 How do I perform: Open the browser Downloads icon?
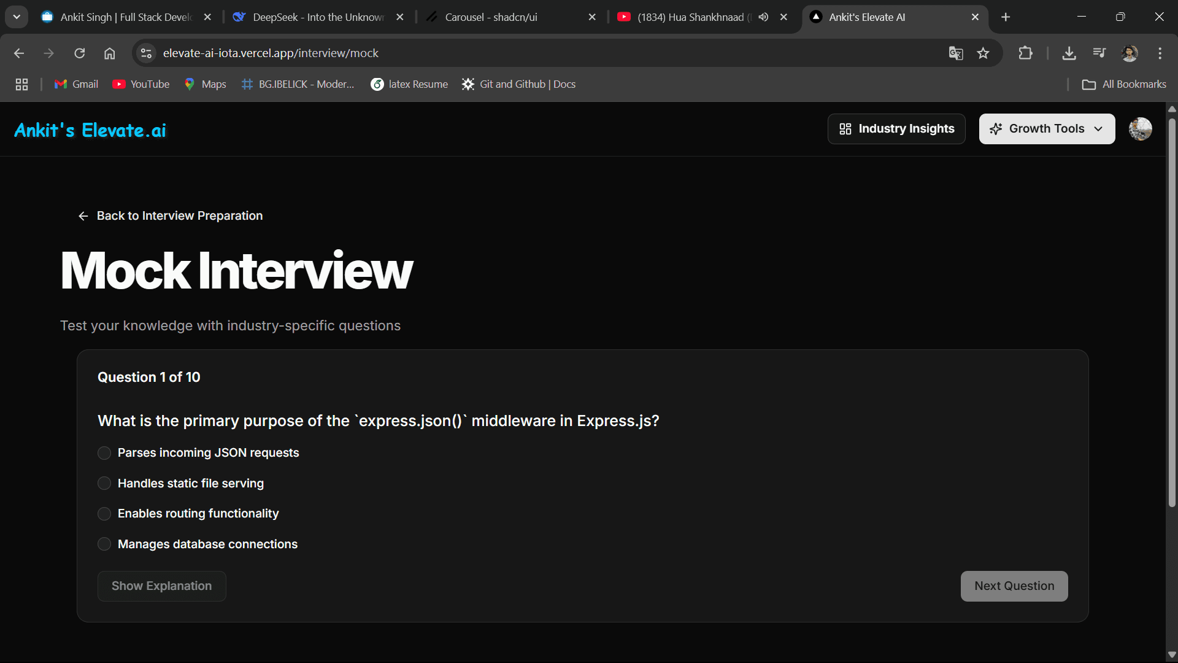1069,53
